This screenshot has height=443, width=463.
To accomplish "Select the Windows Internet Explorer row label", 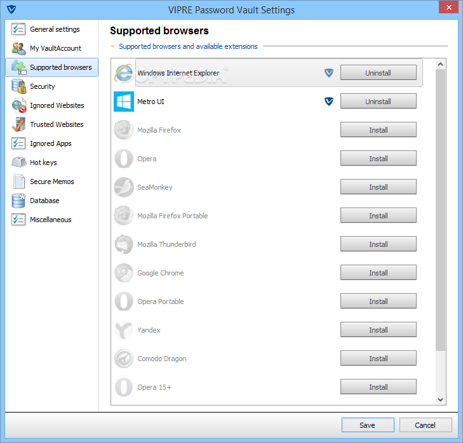I will 178,73.
